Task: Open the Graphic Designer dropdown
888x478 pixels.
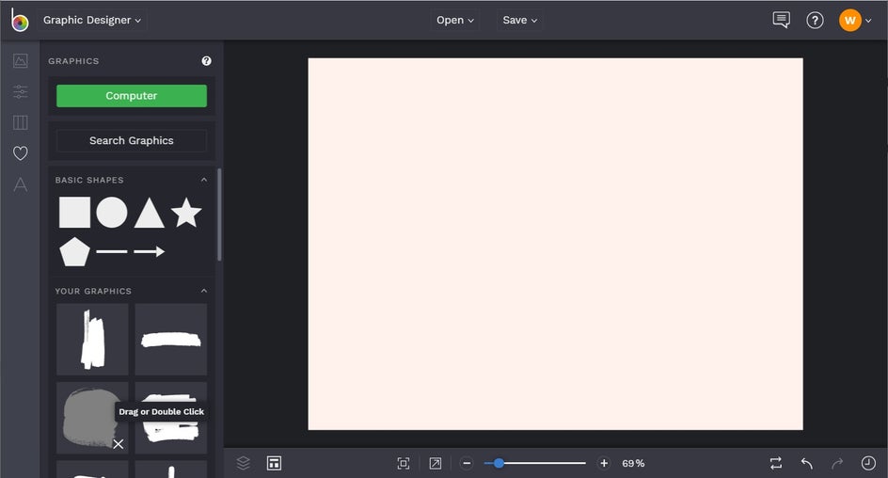Action: [x=92, y=20]
